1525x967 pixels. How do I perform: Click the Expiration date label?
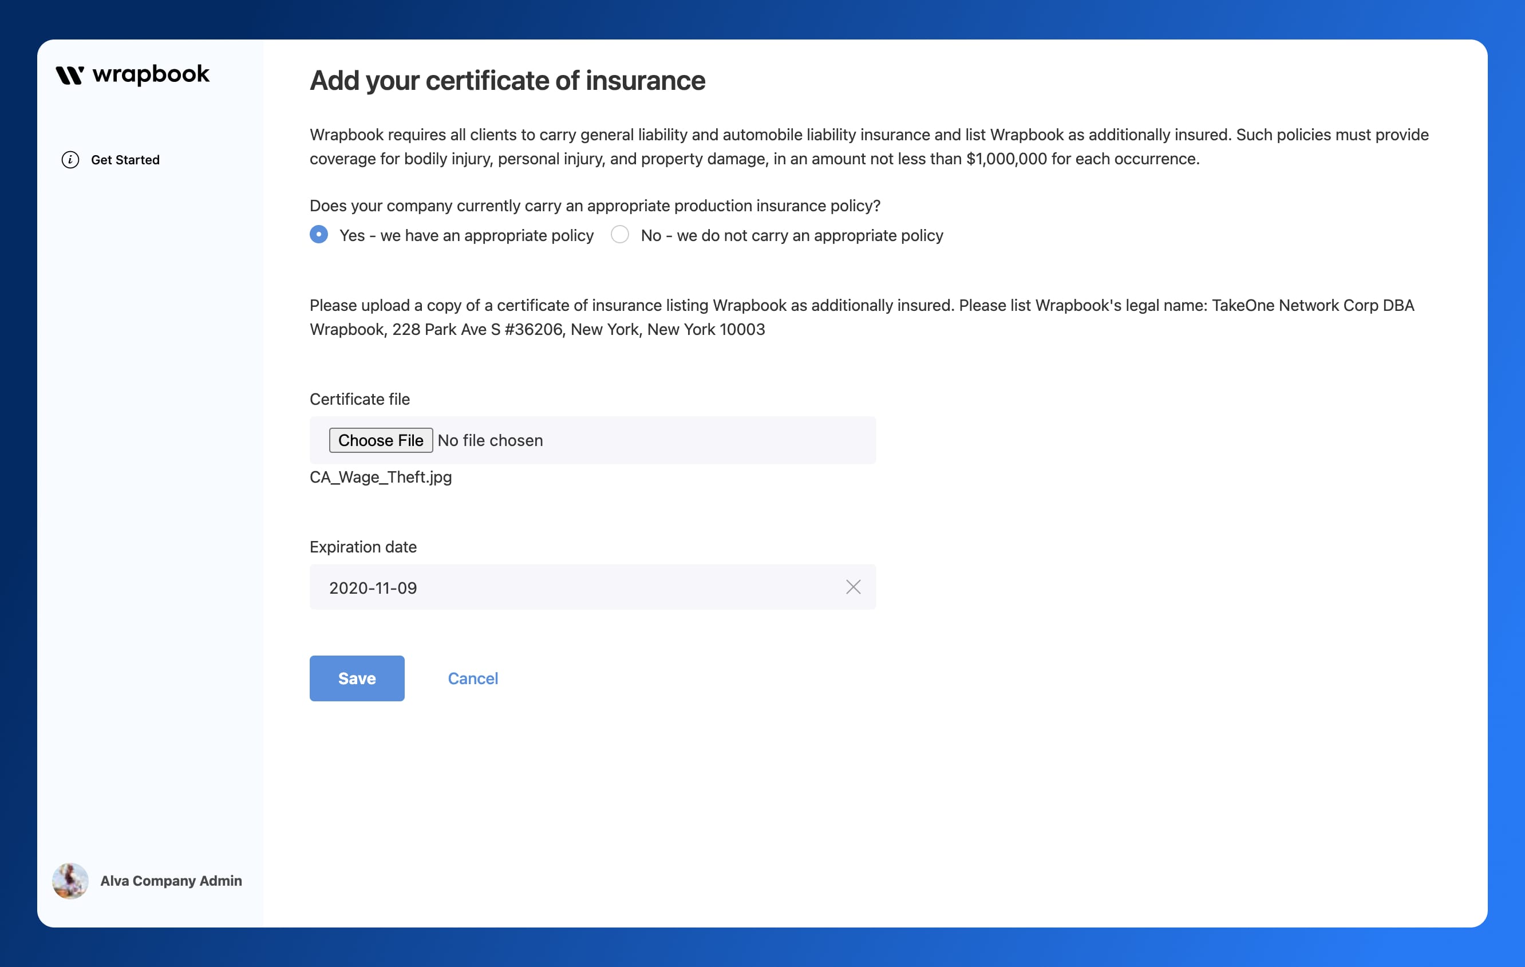point(363,546)
